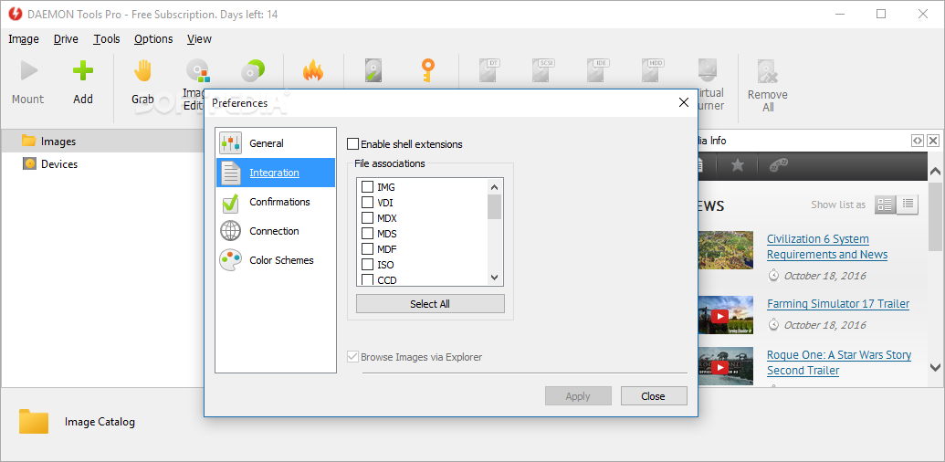Check the IMG file association
Image resolution: width=945 pixels, height=462 pixels.
point(367,187)
